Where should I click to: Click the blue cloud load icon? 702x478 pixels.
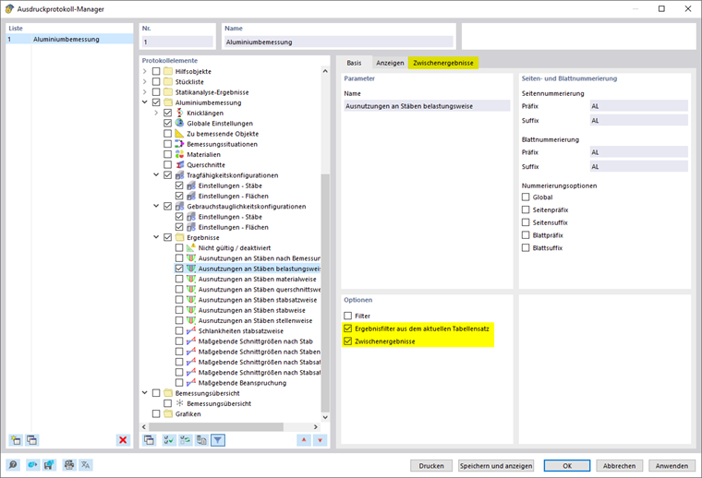click(x=32, y=465)
